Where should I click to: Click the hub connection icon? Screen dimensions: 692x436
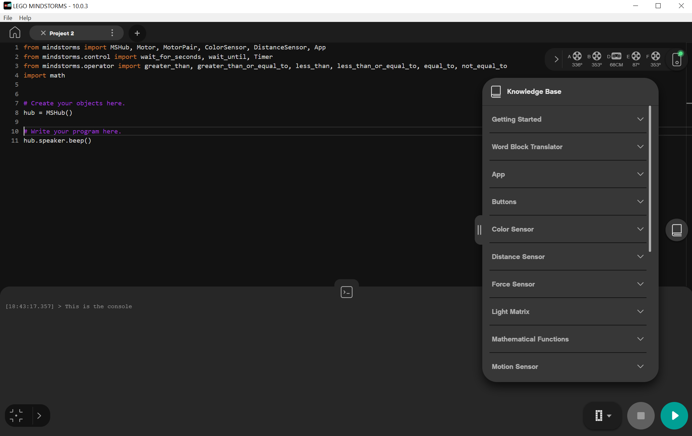pyautogui.click(x=677, y=59)
